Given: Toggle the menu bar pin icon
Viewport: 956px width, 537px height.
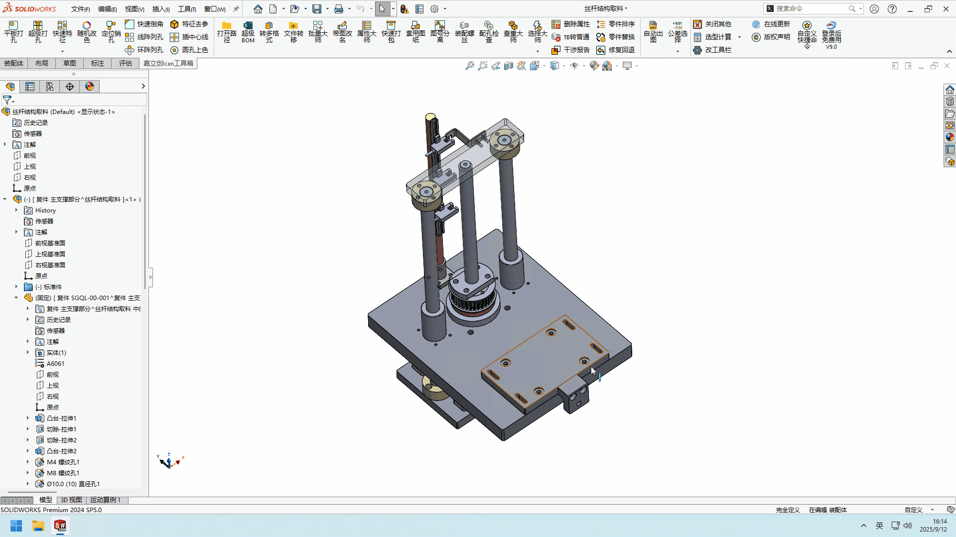Looking at the screenshot, I should click(x=236, y=9).
